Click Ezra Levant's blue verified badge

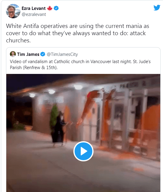click(56, 8)
